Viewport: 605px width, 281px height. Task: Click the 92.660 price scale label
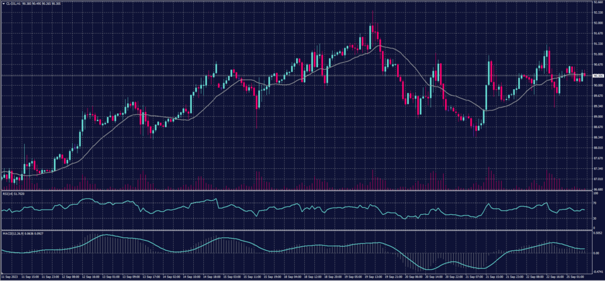598,2
